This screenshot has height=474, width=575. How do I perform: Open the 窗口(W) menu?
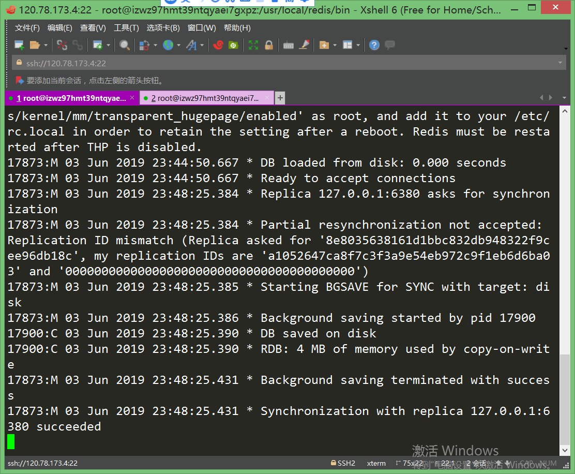point(202,28)
